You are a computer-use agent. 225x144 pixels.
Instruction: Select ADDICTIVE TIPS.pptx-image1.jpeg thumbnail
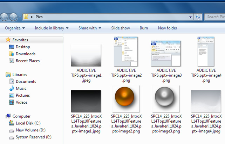(x=86, y=55)
